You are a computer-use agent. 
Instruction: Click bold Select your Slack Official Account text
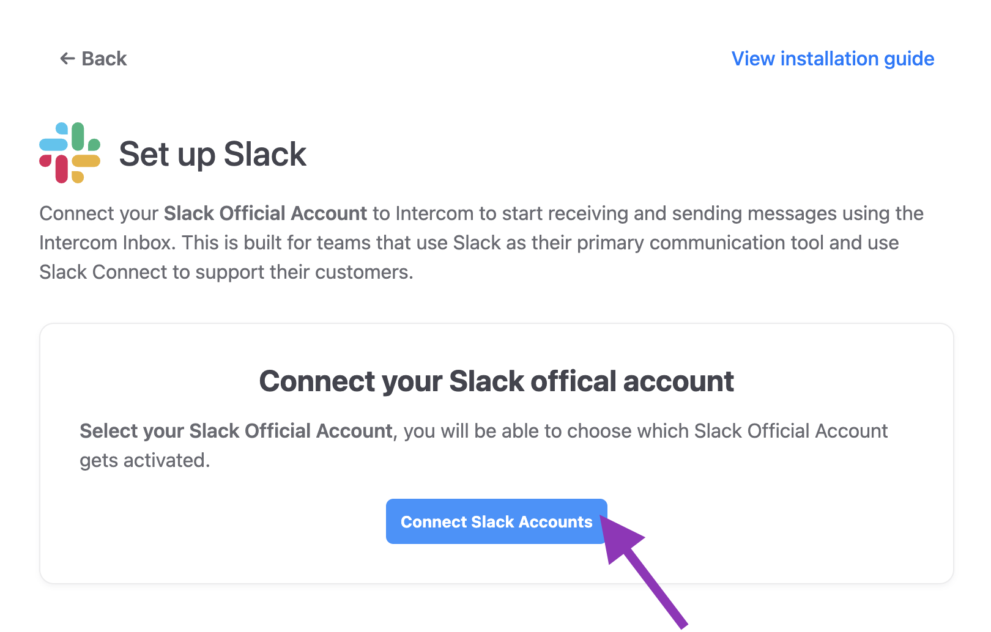pyautogui.click(x=236, y=431)
